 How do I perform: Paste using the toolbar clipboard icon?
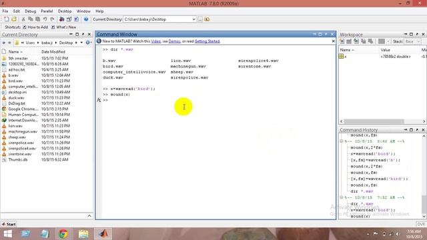pos(37,19)
